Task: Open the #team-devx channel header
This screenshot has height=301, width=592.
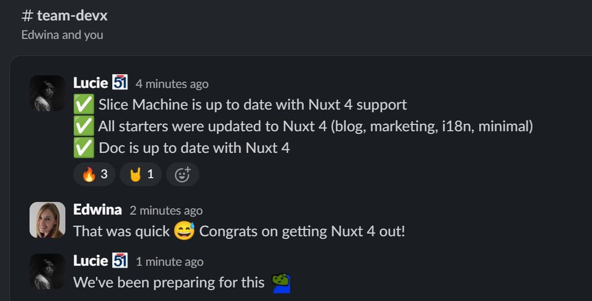Action: coord(65,15)
